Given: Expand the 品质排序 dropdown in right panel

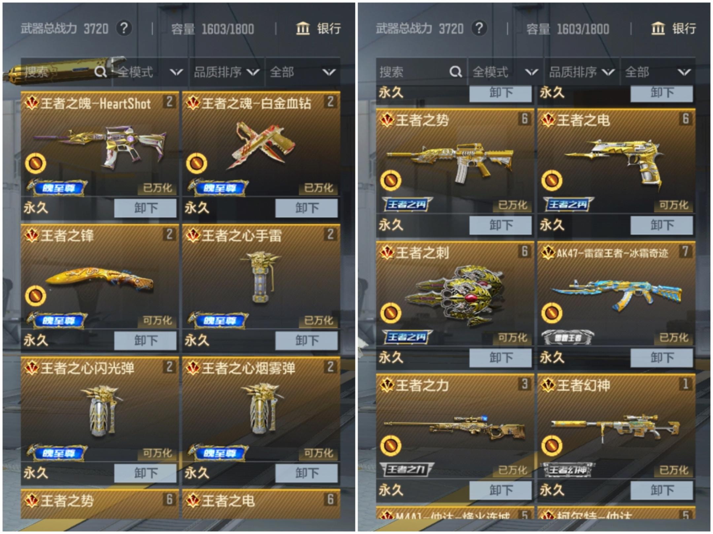Looking at the screenshot, I should tap(582, 72).
